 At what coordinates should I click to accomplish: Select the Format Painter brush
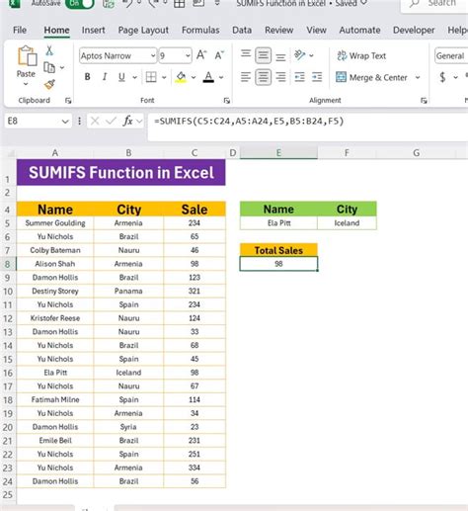[49, 84]
